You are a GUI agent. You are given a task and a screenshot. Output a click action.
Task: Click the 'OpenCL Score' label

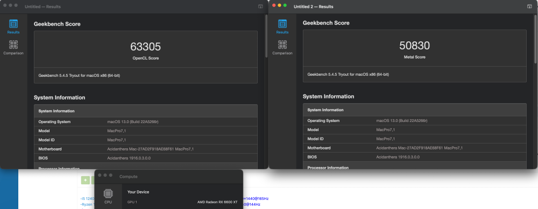[145, 58]
